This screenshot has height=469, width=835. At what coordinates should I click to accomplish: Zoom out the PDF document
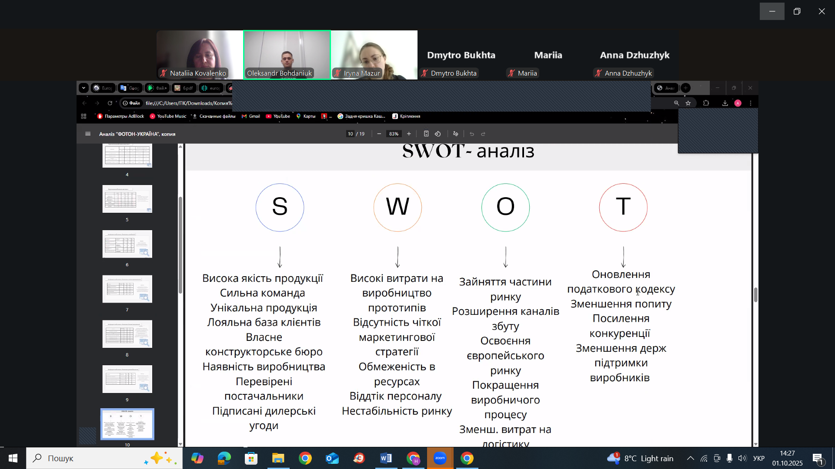pyautogui.click(x=379, y=134)
